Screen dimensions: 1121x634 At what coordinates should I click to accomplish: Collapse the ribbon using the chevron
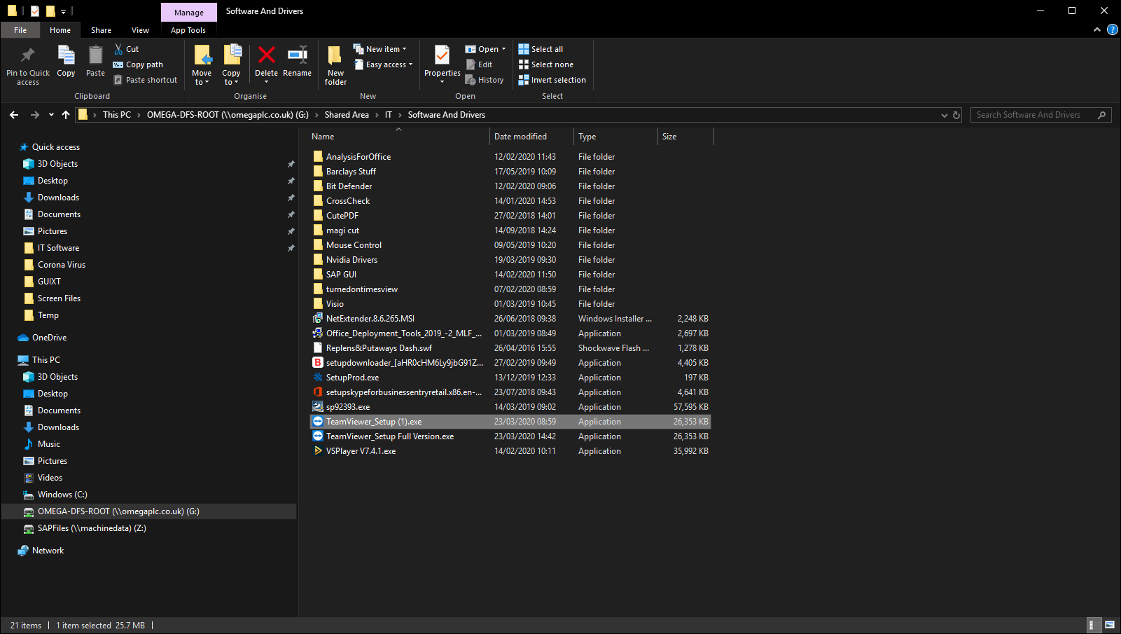[1097, 29]
